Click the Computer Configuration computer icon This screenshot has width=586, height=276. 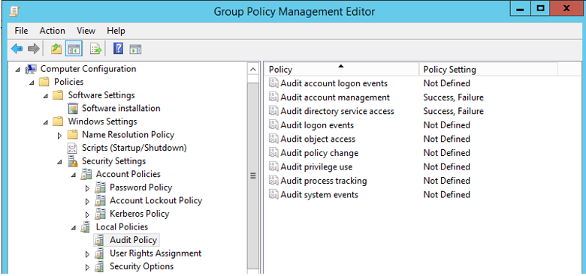[x=31, y=69]
